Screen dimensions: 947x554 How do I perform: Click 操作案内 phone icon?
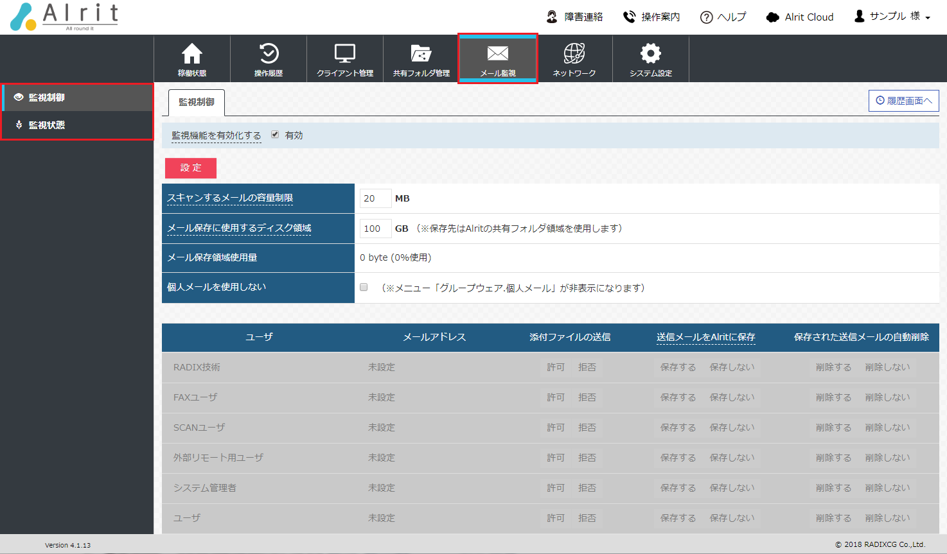(x=629, y=17)
